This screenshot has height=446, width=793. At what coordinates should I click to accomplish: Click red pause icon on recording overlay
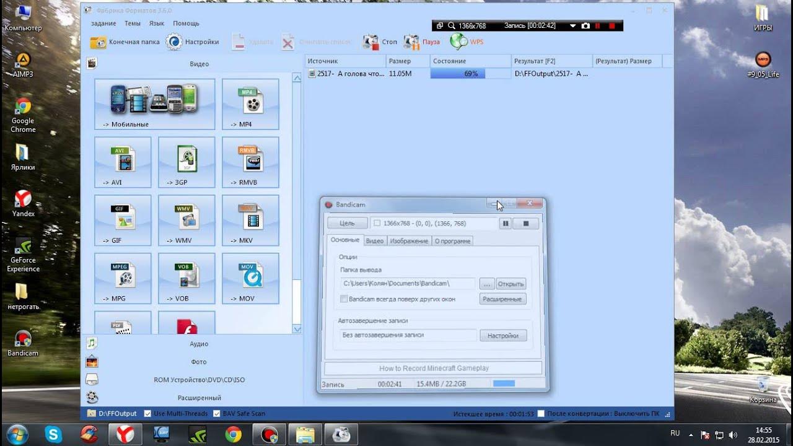[x=598, y=26]
